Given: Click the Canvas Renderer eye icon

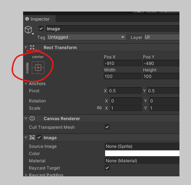Looking at the screenshot, I should (x=32, y=118).
